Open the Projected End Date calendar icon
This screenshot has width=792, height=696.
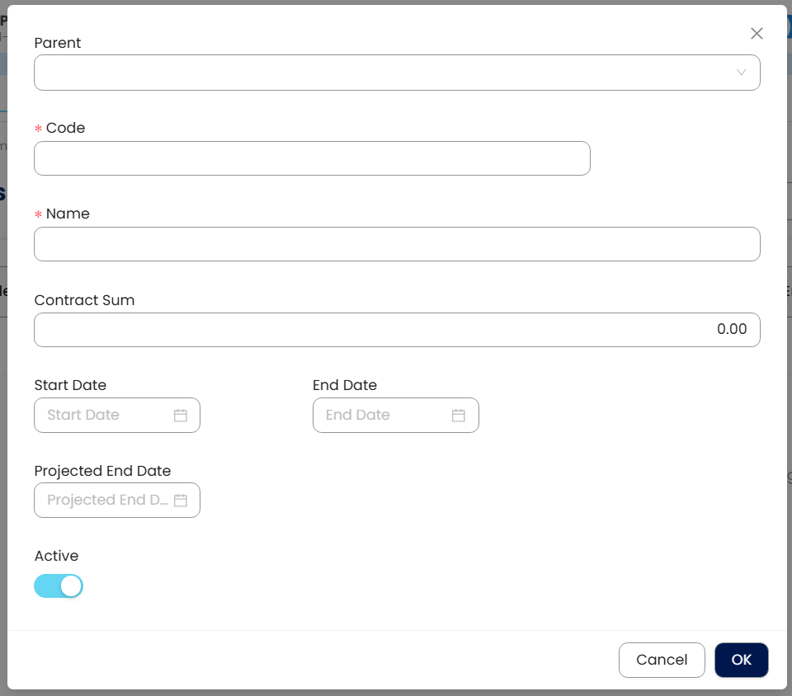(181, 501)
